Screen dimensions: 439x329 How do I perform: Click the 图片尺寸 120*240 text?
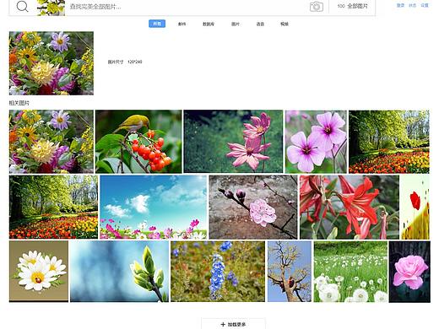pos(125,62)
